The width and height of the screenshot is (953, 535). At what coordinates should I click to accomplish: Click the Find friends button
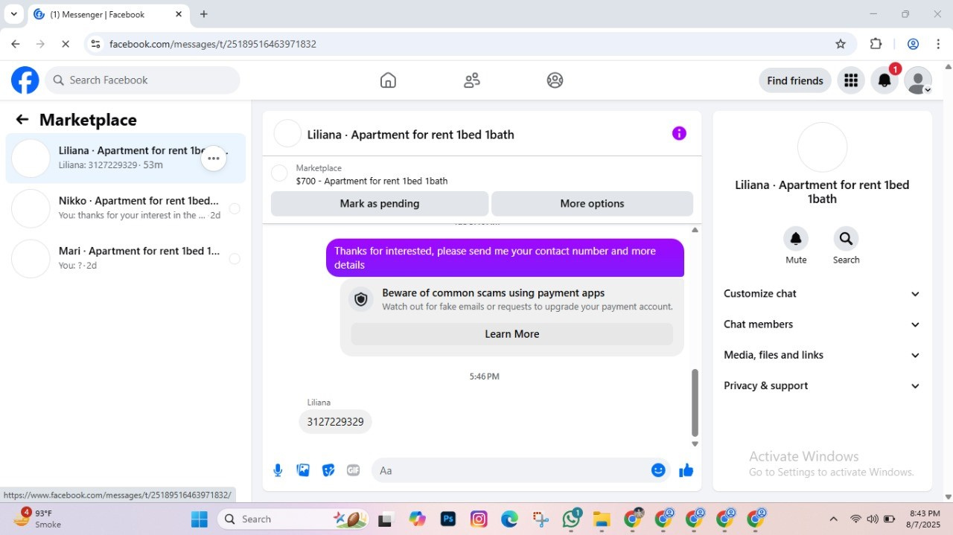[x=795, y=80]
